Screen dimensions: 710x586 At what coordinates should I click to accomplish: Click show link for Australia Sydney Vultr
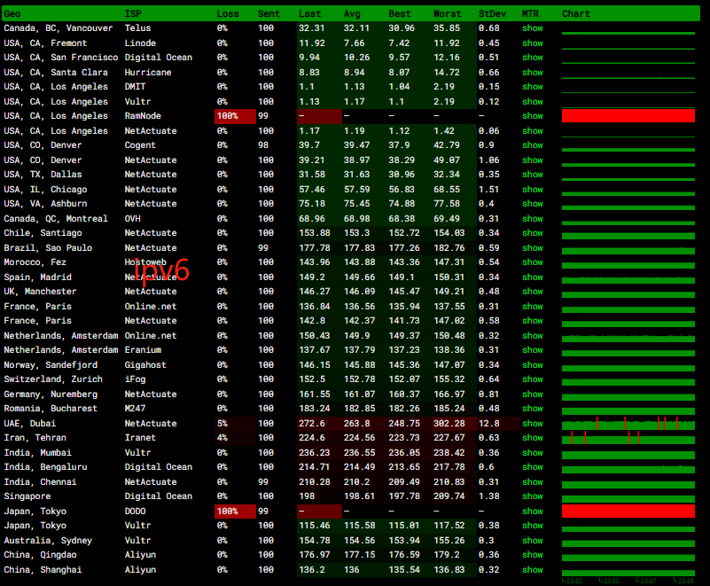(532, 540)
